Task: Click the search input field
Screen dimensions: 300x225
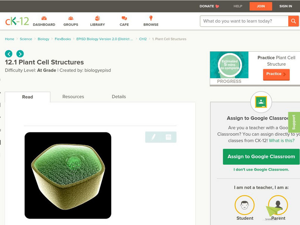Action: pyautogui.click(x=244, y=21)
